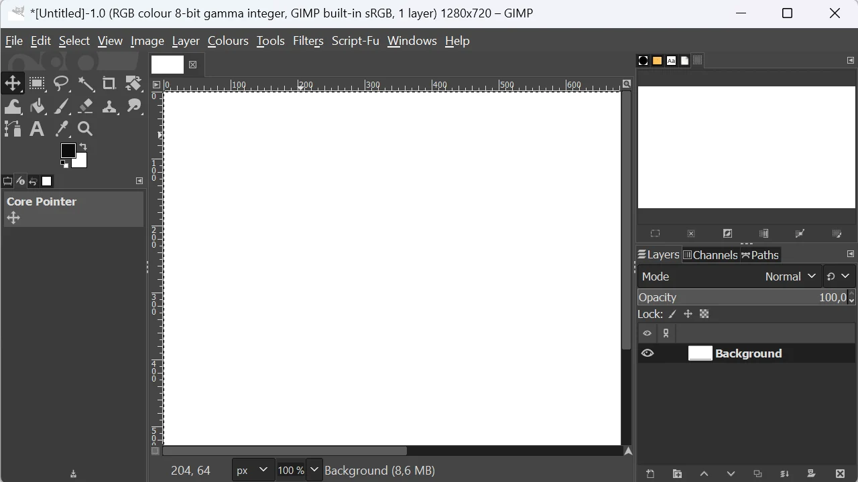858x482 pixels.
Task: Toggle lock position and size
Action: tap(688, 314)
